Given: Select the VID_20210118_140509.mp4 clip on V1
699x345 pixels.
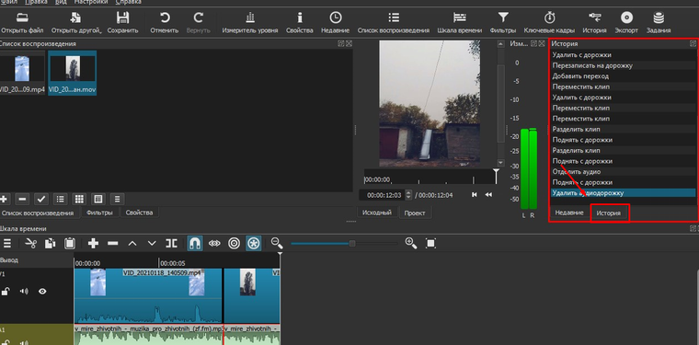Looking at the screenshot, I should (x=147, y=295).
